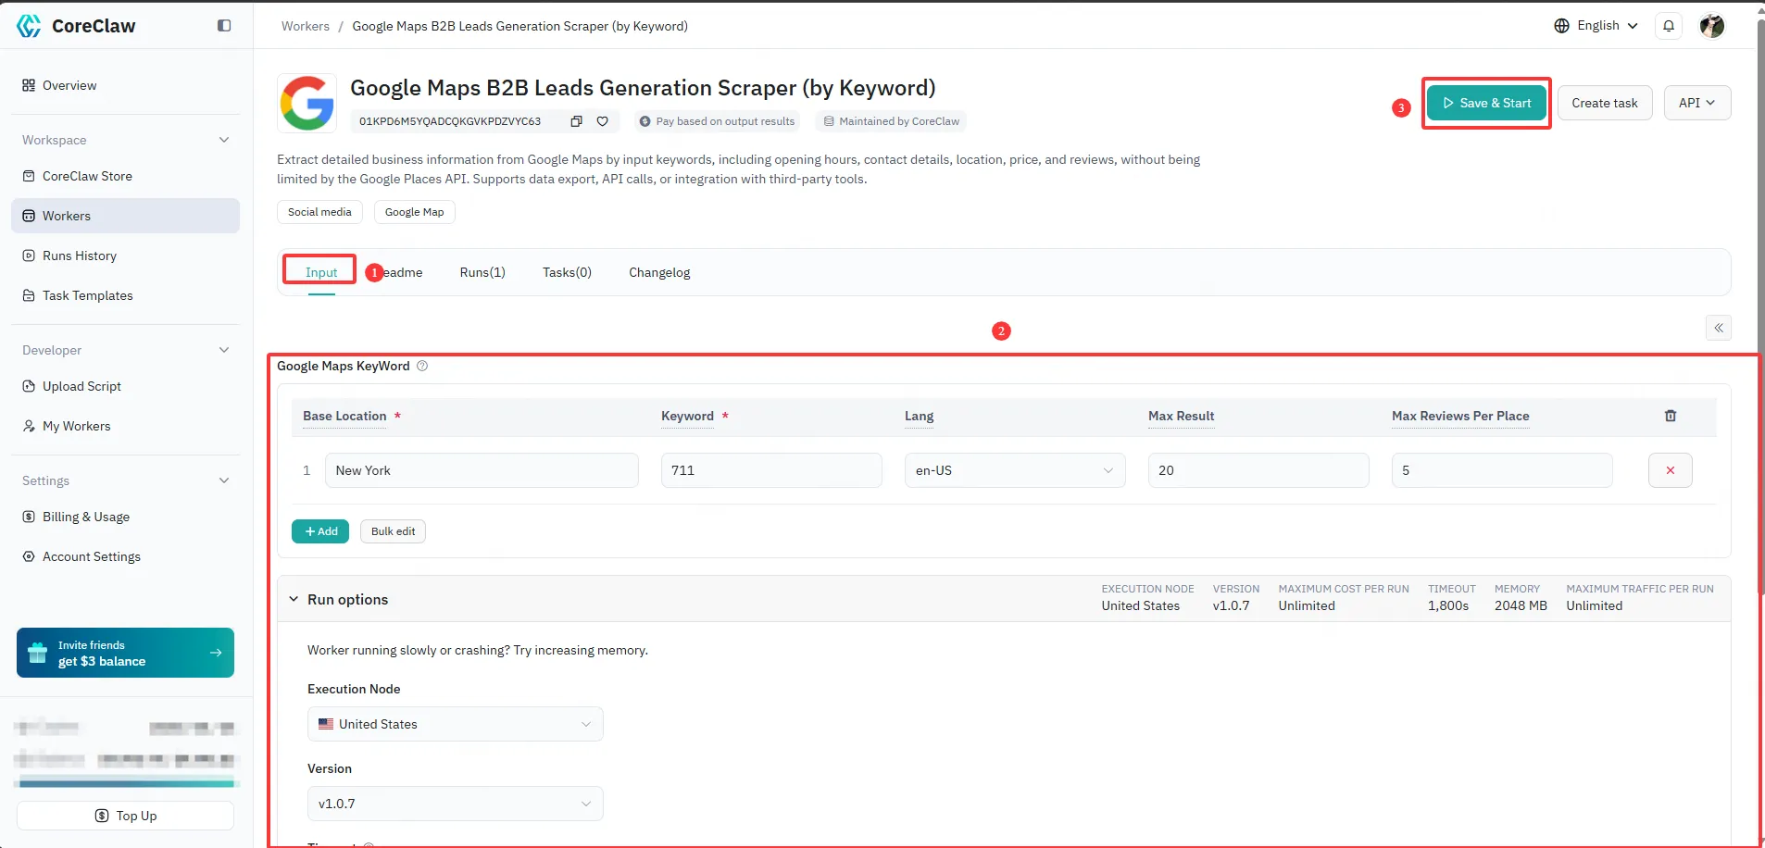The width and height of the screenshot is (1765, 848).
Task: Open the user avatar menu
Action: [x=1712, y=26]
